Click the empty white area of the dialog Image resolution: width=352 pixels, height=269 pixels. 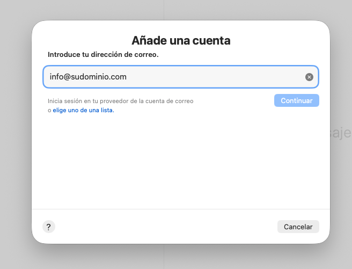(180, 161)
